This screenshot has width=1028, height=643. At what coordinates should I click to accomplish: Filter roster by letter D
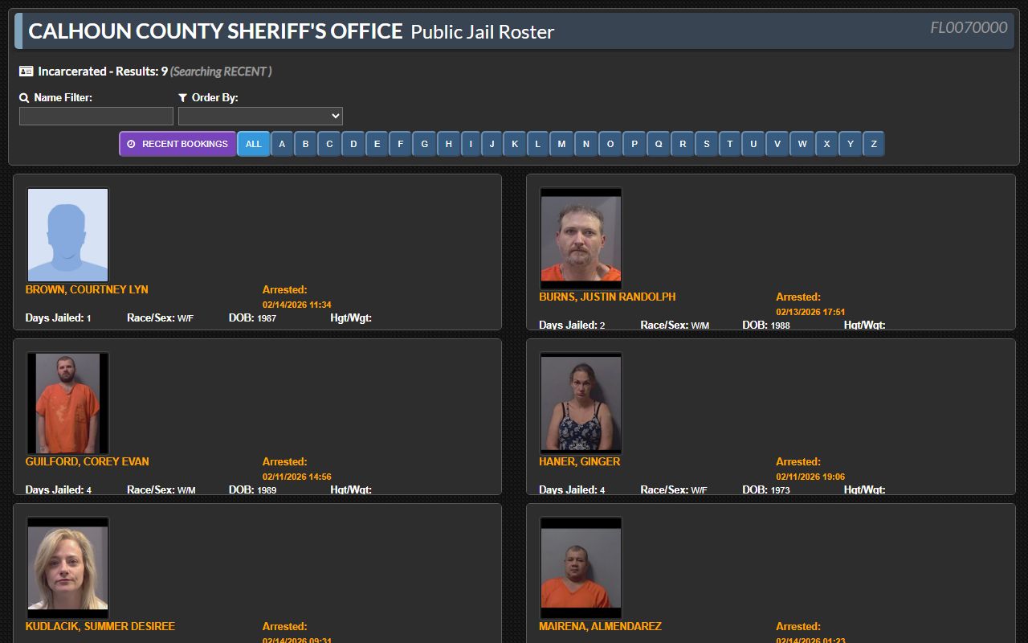(353, 144)
